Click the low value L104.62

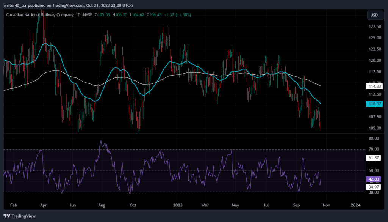(x=137, y=15)
